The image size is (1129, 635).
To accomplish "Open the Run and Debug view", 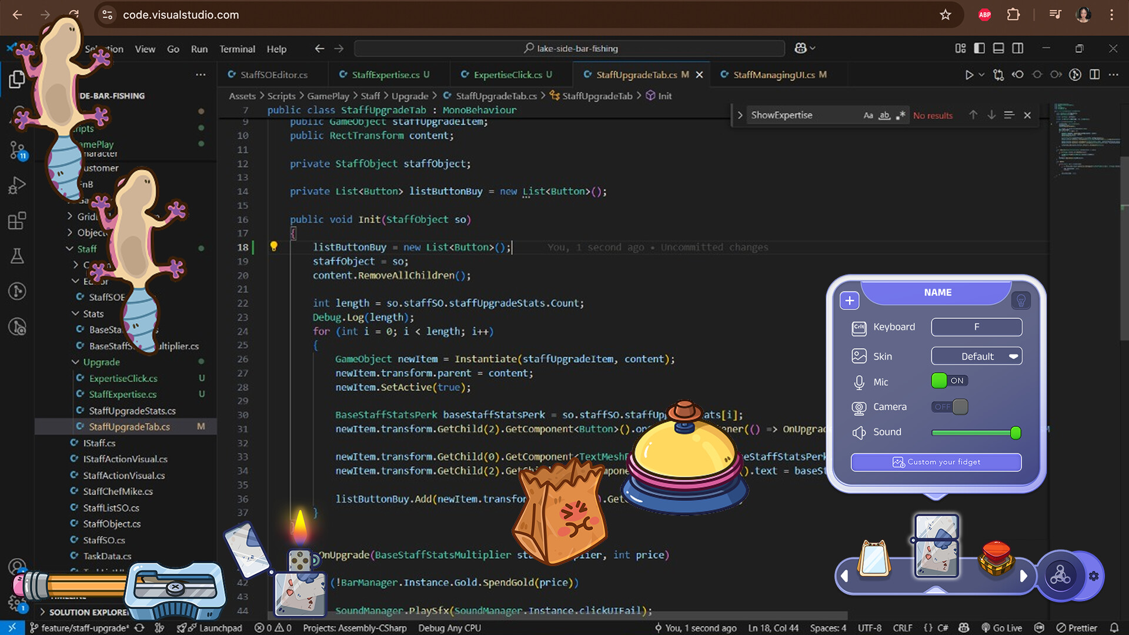I will tap(17, 185).
